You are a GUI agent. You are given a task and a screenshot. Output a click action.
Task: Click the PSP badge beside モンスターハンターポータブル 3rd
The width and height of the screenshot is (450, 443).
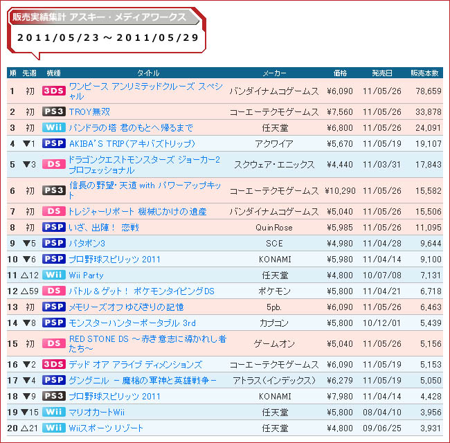pyautogui.click(x=54, y=323)
